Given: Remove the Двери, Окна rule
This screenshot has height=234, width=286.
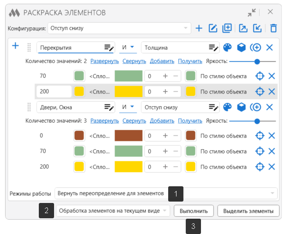Looking at the screenshot, I should (x=269, y=107).
